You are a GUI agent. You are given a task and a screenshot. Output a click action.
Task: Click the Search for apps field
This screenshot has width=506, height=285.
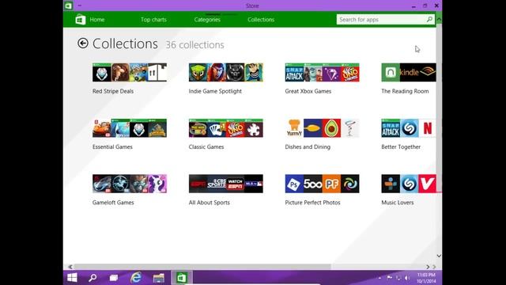click(x=386, y=19)
